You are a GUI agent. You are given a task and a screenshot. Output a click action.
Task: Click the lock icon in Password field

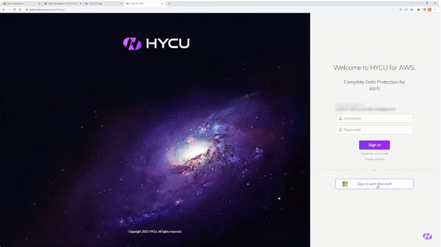coord(340,130)
